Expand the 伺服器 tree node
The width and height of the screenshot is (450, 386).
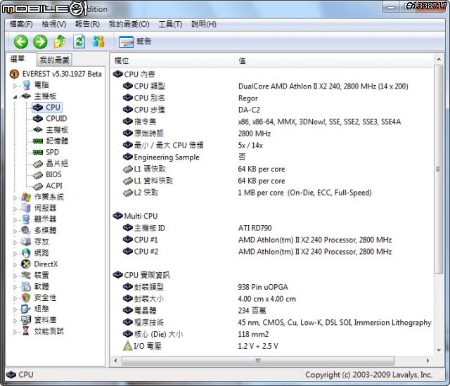(15, 209)
